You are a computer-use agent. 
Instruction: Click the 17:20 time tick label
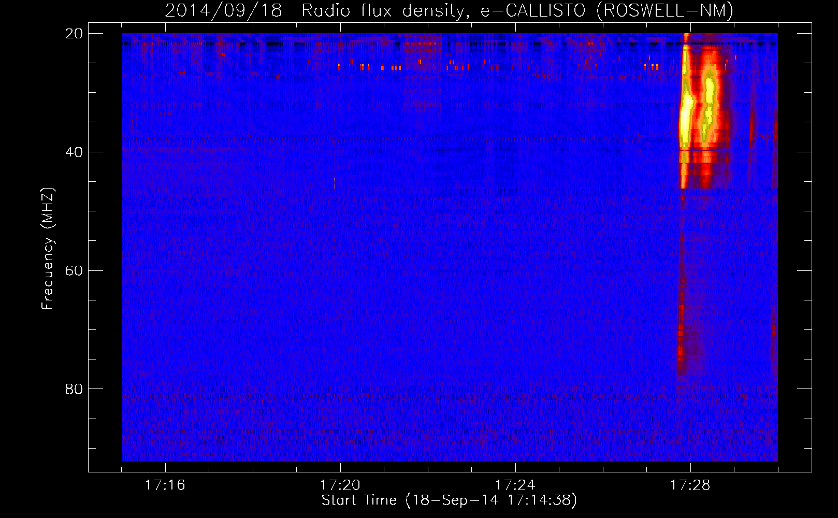(340, 485)
